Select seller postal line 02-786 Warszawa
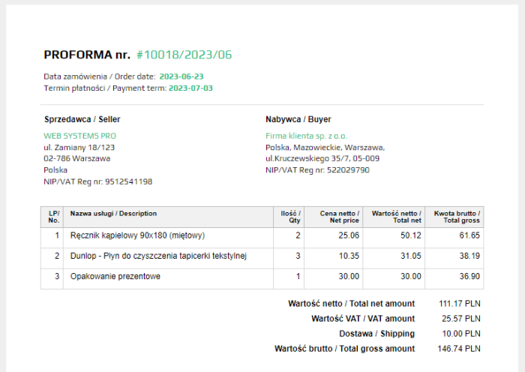Image resolution: width=525 pixels, height=372 pixels. click(x=77, y=159)
